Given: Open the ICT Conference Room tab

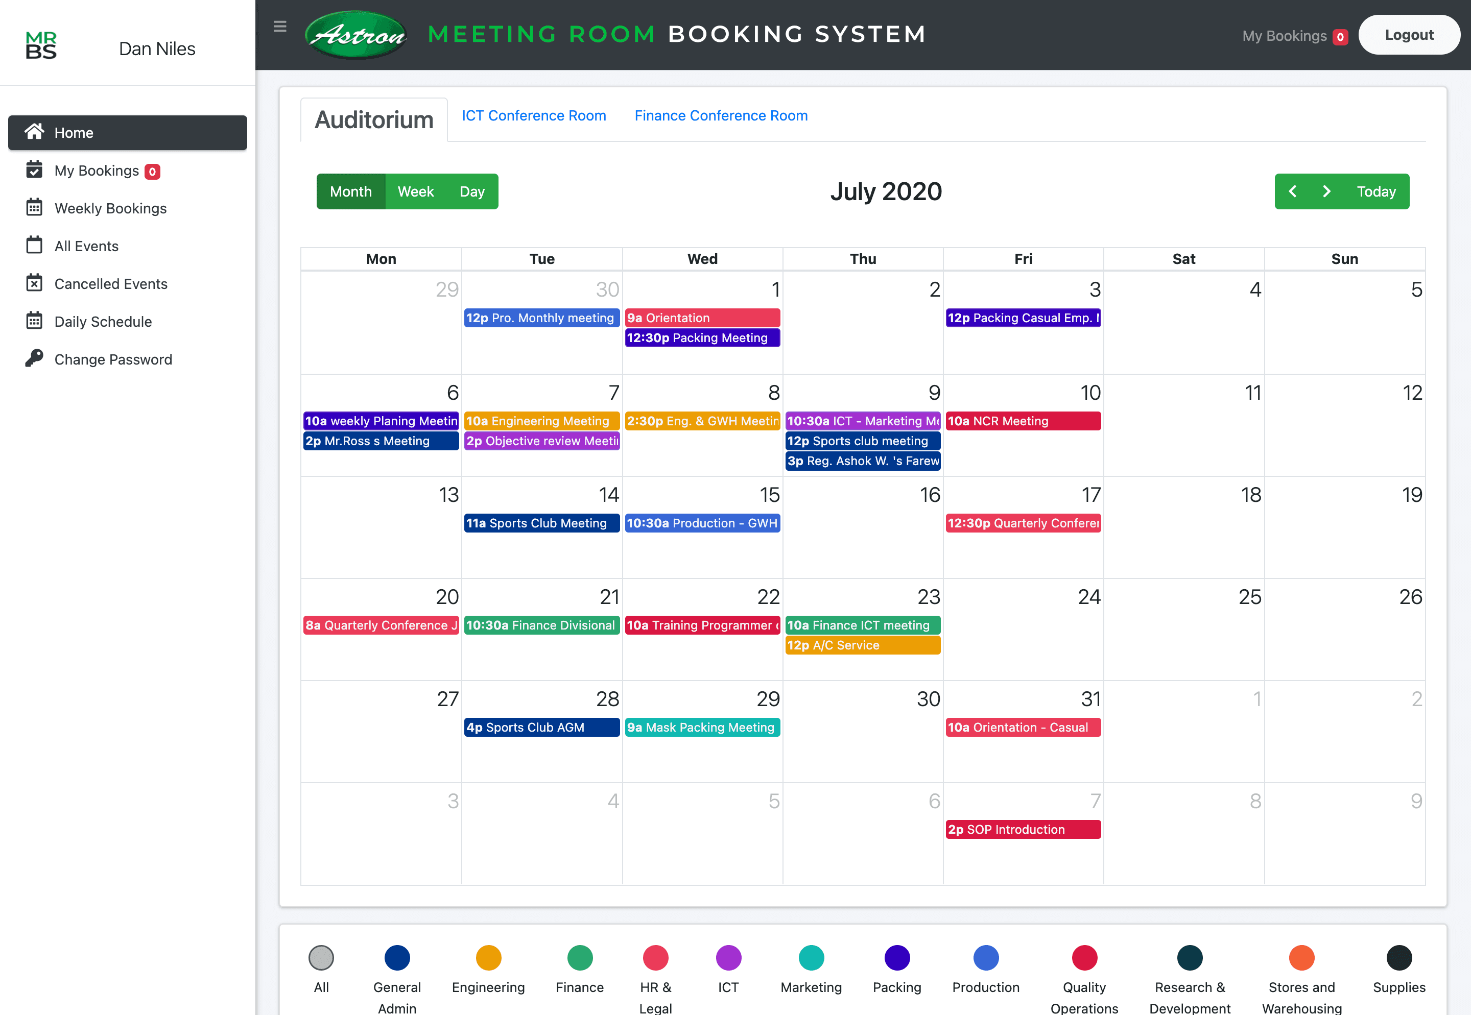Looking at the screenshot, I should (533, 116).
